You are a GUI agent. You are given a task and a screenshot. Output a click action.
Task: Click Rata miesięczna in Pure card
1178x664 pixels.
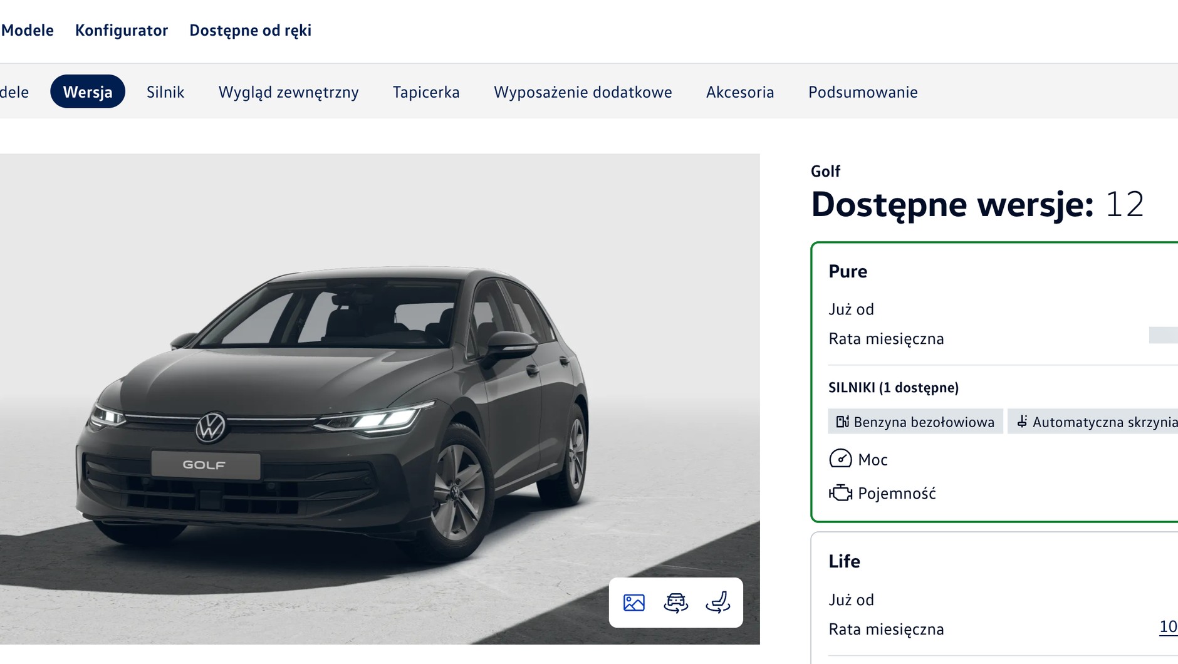coord(886,339)
